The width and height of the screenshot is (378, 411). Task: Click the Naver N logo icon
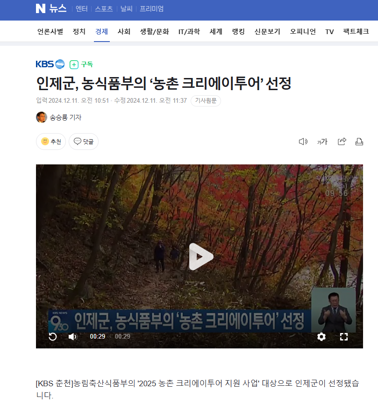pos(41,8)
